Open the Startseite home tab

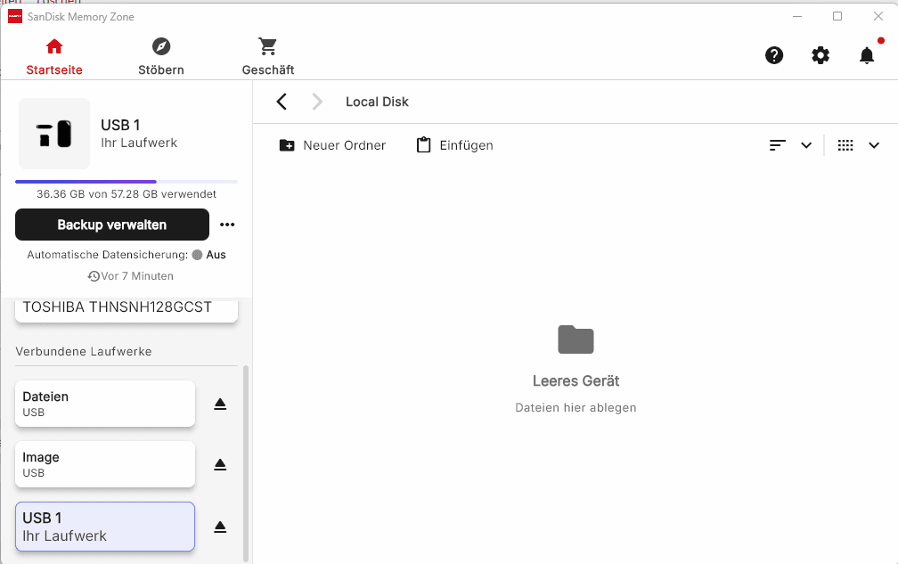pos(54,57)
